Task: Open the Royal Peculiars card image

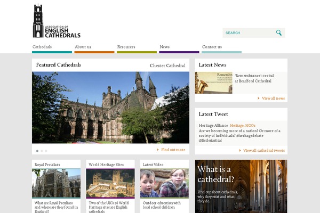Action: [x=57, y=183]
